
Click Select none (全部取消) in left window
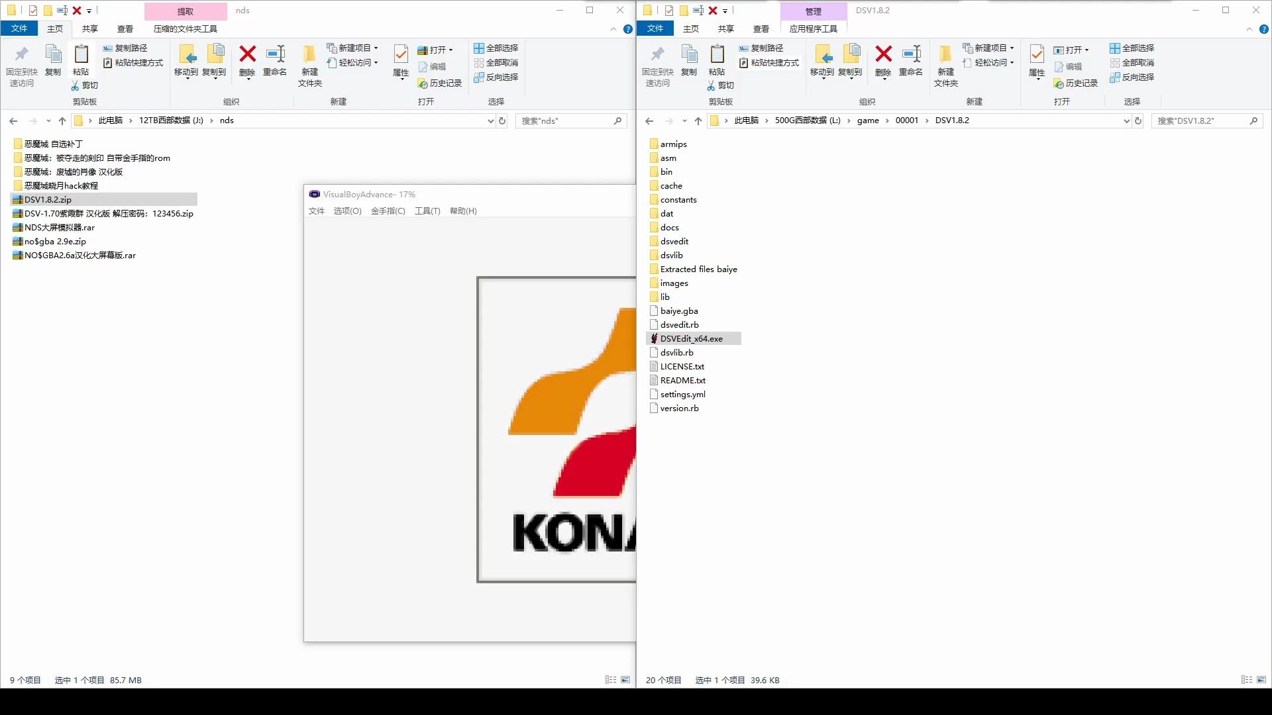496,63
